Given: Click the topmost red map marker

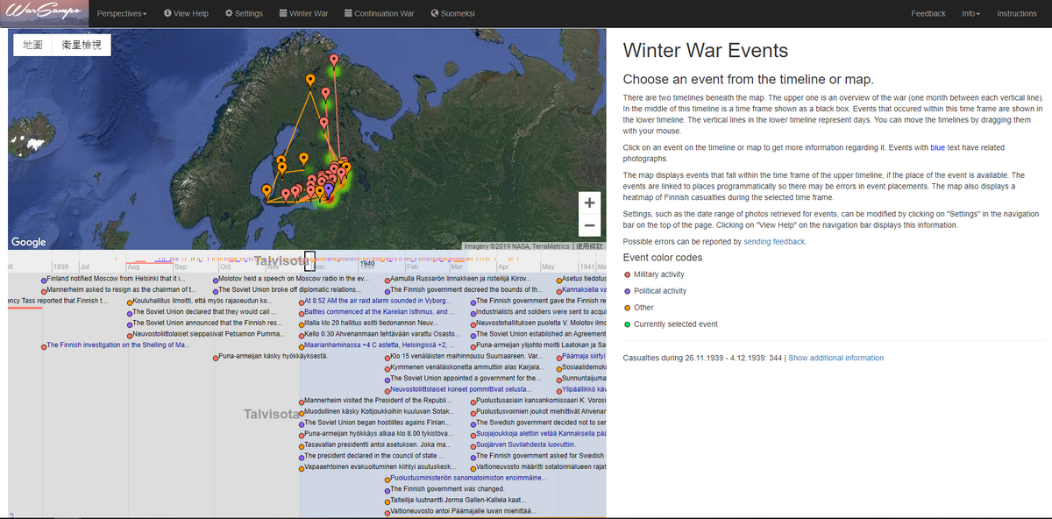Looking at the screenshot, I should [333, 63].
